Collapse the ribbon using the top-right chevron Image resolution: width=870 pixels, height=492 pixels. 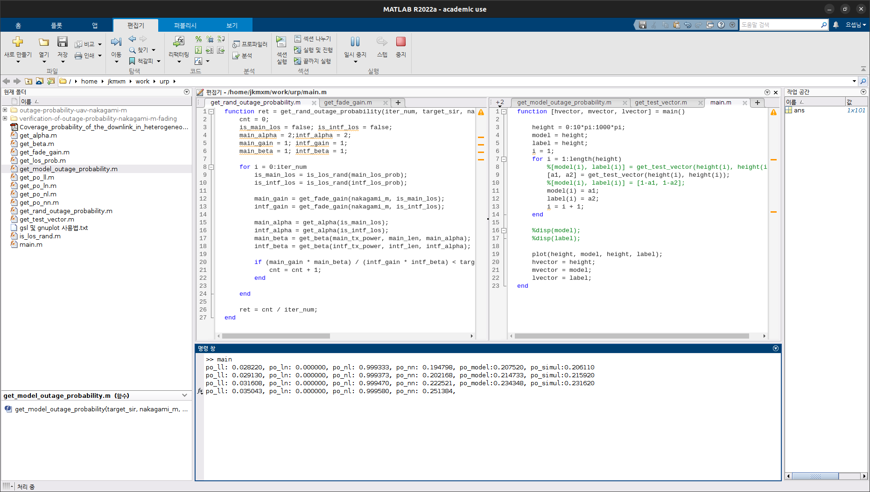tap(864, 69)
